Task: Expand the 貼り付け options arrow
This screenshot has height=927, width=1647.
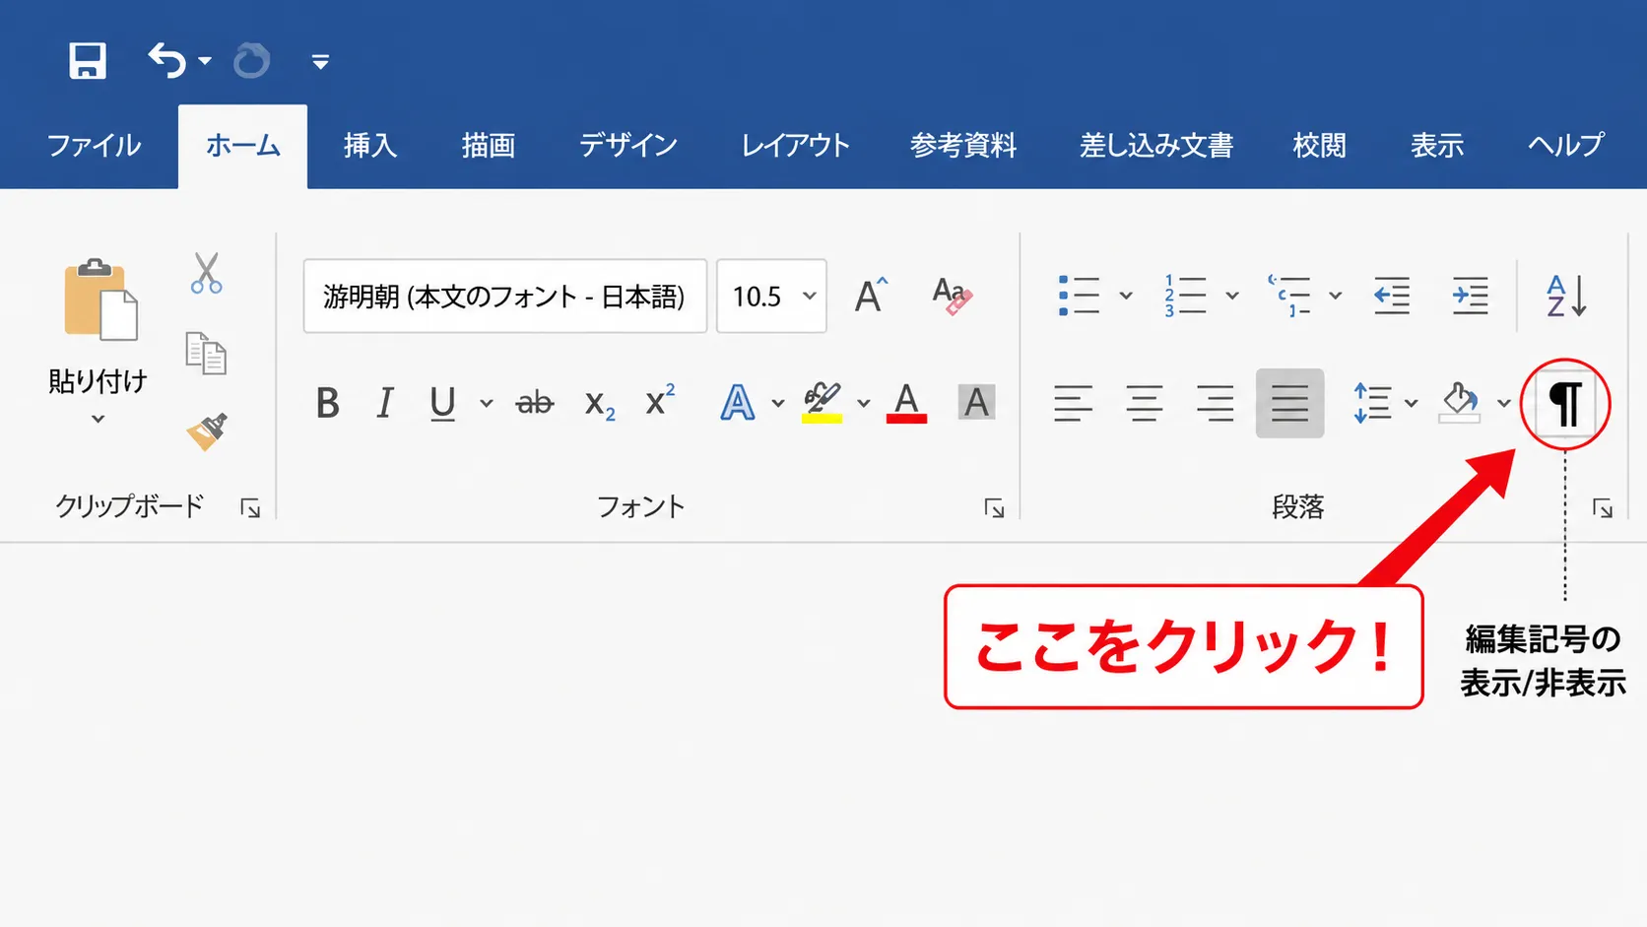Action: (x=98, y=419)
